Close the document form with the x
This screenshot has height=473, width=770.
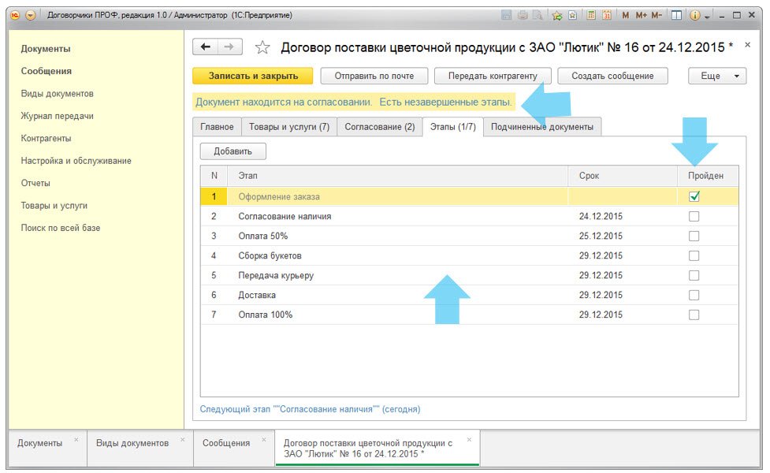[747, 45]
